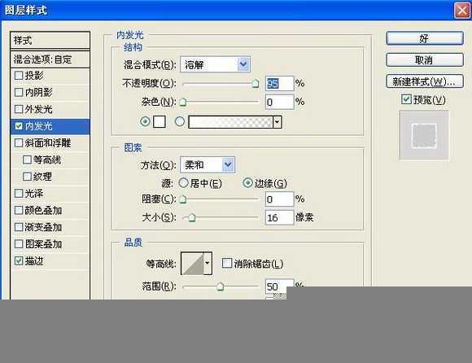This screenshot has width=472, height=363.
Task: Click the 不透明度 opacity percent field
Action: pos(279,83)
